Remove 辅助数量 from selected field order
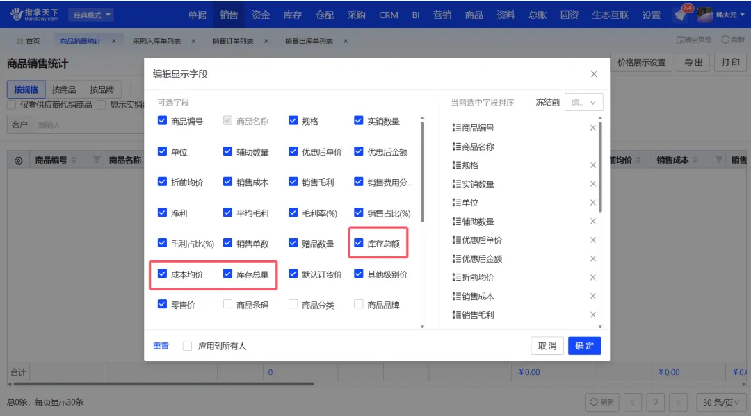This screenshot has height=416, width=751. coord(593,222)
